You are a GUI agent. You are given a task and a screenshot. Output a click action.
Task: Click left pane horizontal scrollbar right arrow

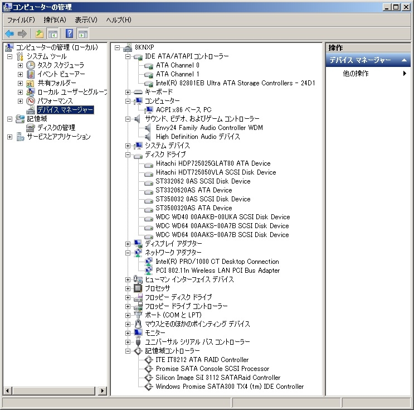tap(103, 390)
